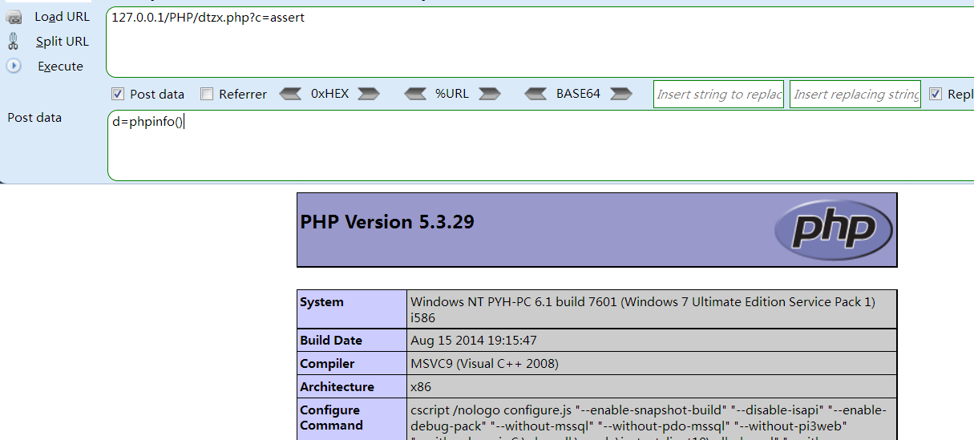Click the 'Configure Command' row label
The height and width of the screenshot is (440, 974).
pyautogui.click(x=329, y=418)
